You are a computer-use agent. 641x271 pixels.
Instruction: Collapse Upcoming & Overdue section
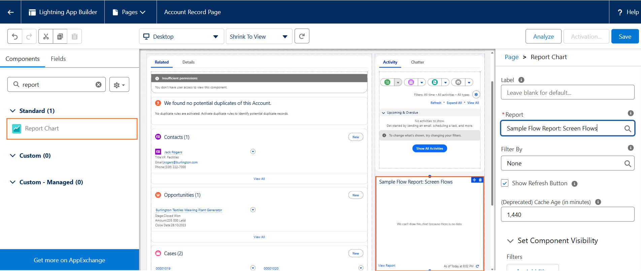383,113
